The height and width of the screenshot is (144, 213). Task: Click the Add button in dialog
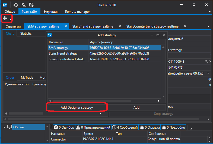(x=136, y=108)
